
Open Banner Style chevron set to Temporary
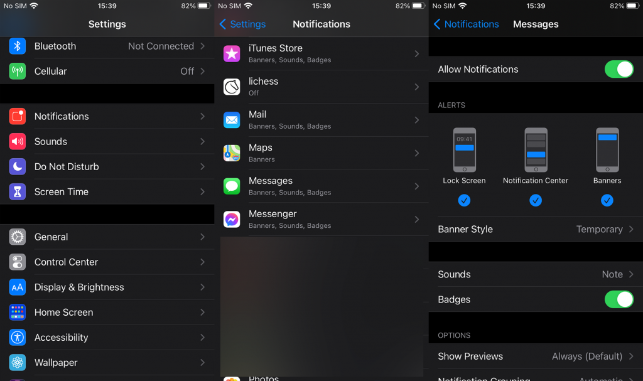[631, 229]
